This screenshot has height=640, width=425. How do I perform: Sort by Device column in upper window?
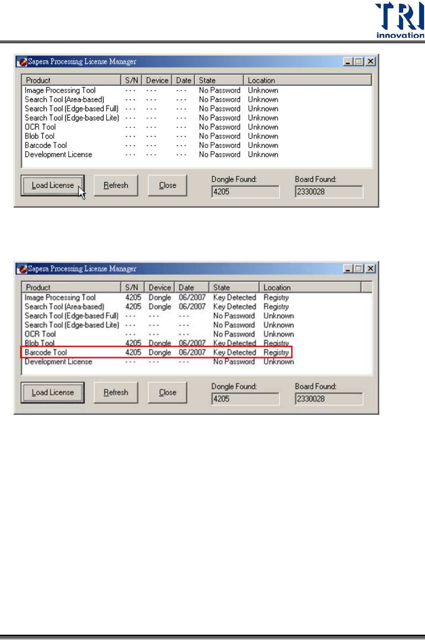click(x=157, y=80)
